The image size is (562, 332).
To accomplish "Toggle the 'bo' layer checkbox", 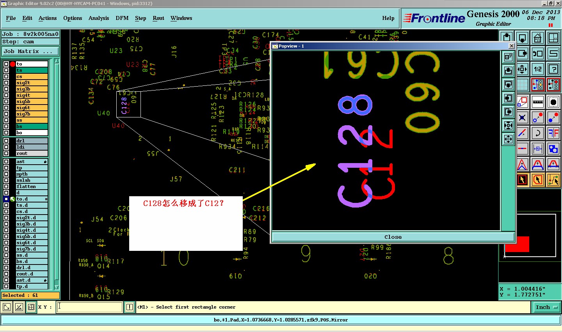I will 6,133.
